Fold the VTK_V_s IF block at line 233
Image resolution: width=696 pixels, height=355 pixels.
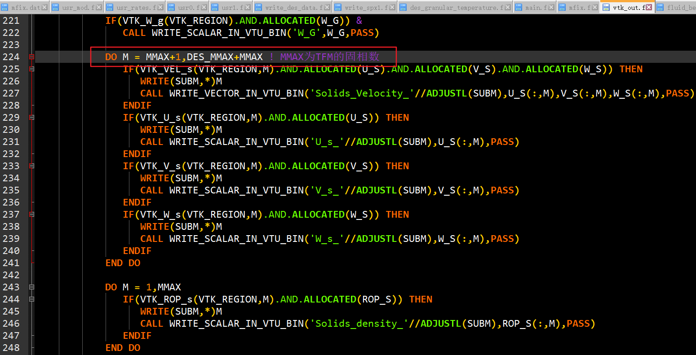click(31, 166)
